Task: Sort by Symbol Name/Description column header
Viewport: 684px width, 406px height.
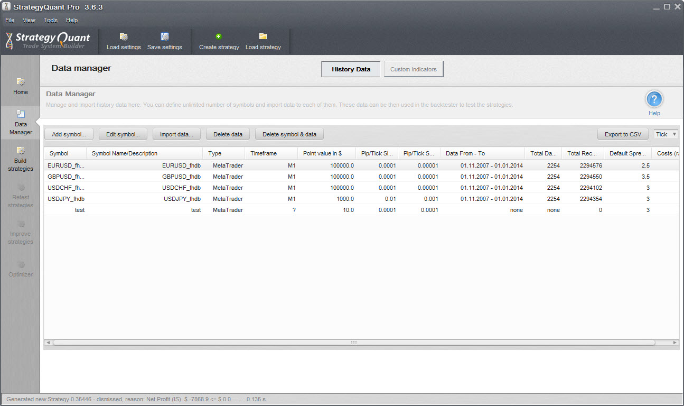Action: tap(144, 153)
